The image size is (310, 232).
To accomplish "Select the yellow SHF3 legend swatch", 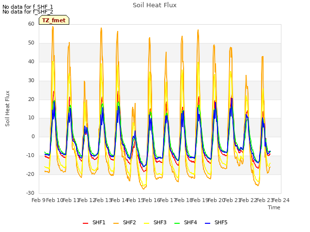I will coord(146,223).
